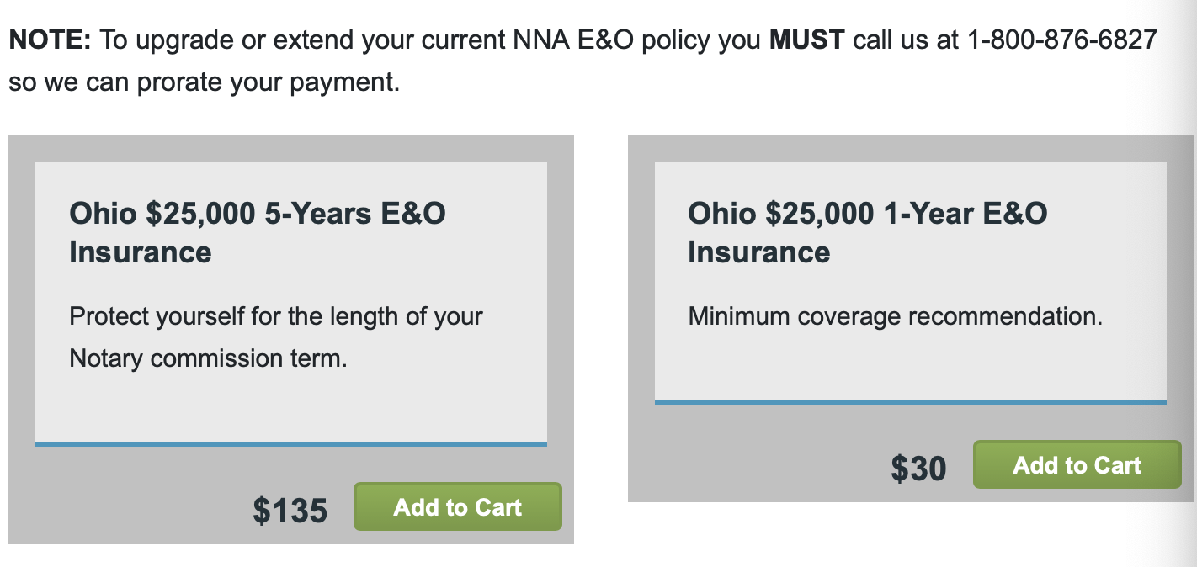Click the "Minimum coverage recommendation." text

pyautogui.click(x=895, y=317)
